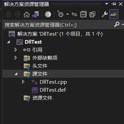Toggle sync with active document
The image size is (124, 124).
point(74,14)
